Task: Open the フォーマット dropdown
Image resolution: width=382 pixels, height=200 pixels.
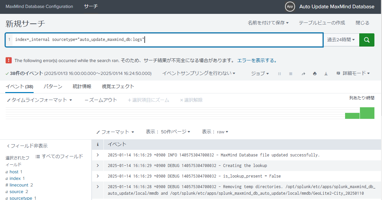Action: (115, 131)
